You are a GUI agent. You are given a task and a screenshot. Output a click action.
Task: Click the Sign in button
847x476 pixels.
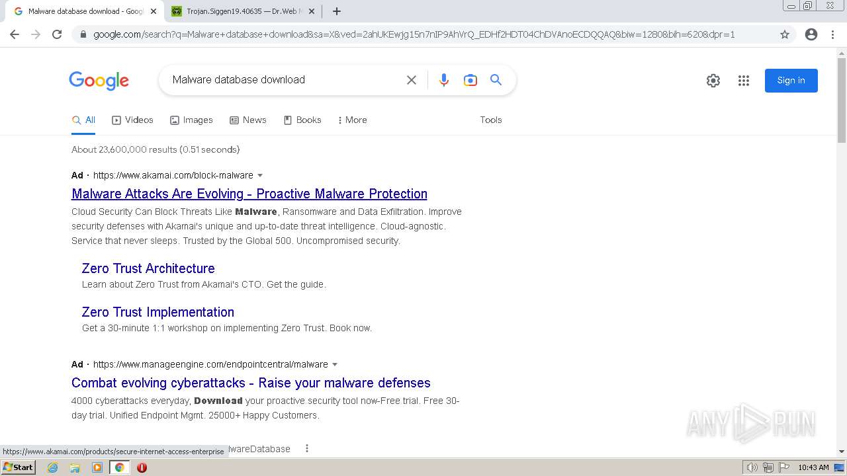(791, 81)
